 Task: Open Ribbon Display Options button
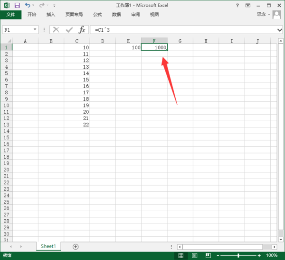tap(248, 5)
